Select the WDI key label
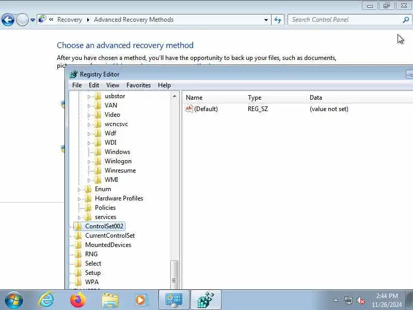Image resolution: width=413 pixels, height=310 pixels. tap(110, 143)
